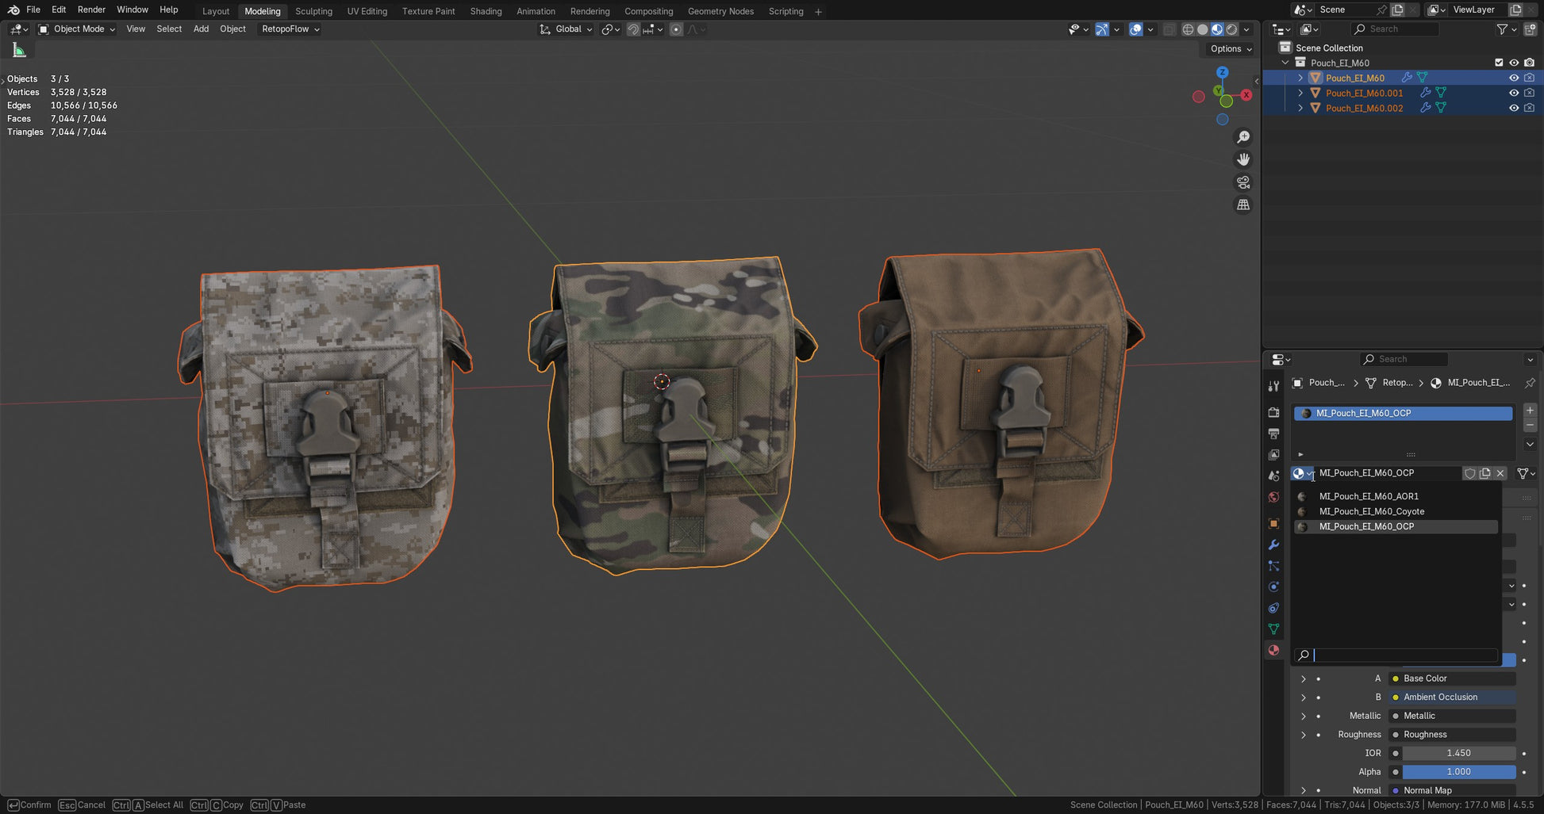Click the pan view hand icon
Viewport: 1544px width, 814px height.
tap(1243, 159)
